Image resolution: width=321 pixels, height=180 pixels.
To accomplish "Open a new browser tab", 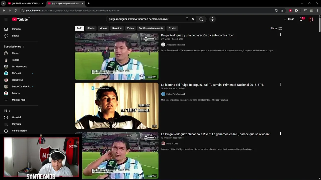I will pos(89,3).
